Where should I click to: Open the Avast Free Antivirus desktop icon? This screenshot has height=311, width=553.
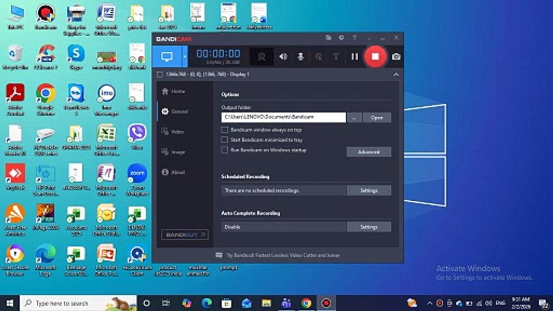click(x=15, y=220)
